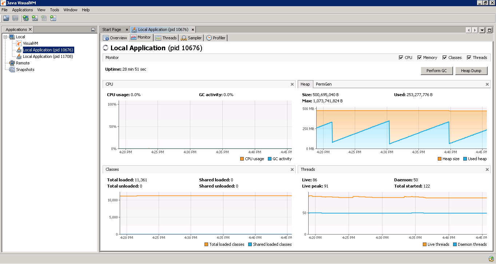Click the grayed-out Save toolbar icon

click(x=16, y=18)
